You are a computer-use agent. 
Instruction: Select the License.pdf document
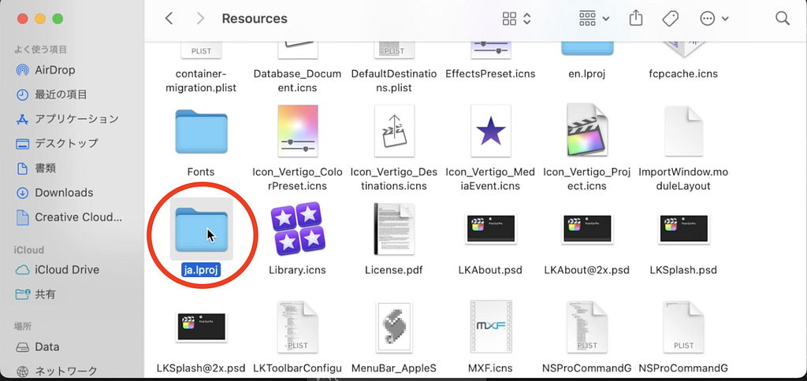[x=394, y=229]
